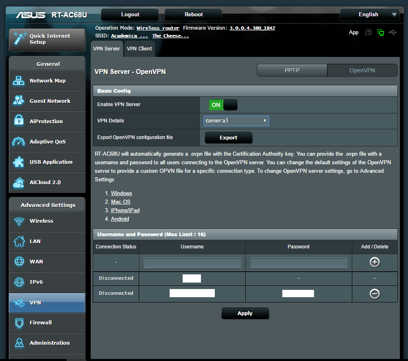Click the General section header
408x361 pixels.
click(x=47, y=64)
